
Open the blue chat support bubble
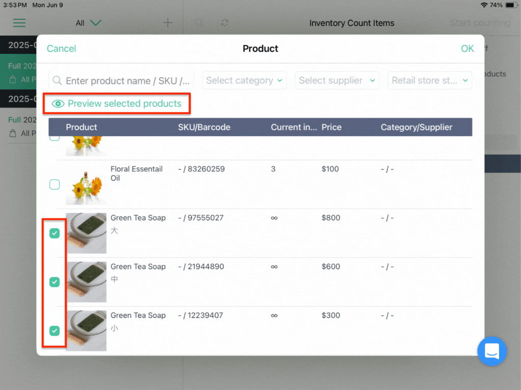click(492, 351)
